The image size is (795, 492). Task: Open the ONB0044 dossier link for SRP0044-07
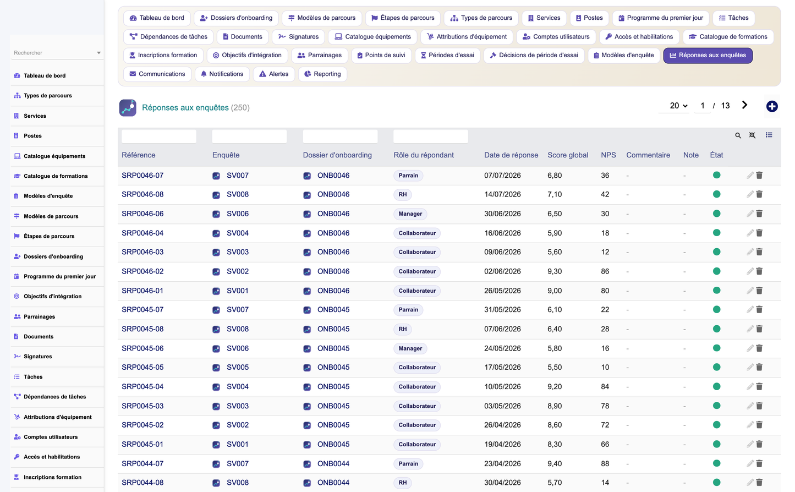pyautogui.click(x=333, y=464)
